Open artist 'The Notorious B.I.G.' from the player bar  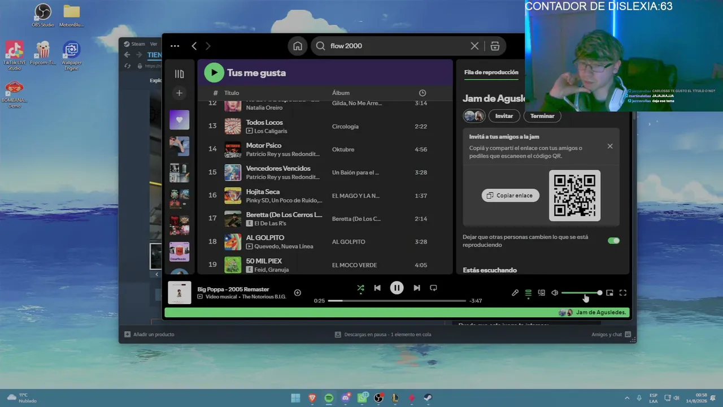pyautogui.click(x=264, y=297)
